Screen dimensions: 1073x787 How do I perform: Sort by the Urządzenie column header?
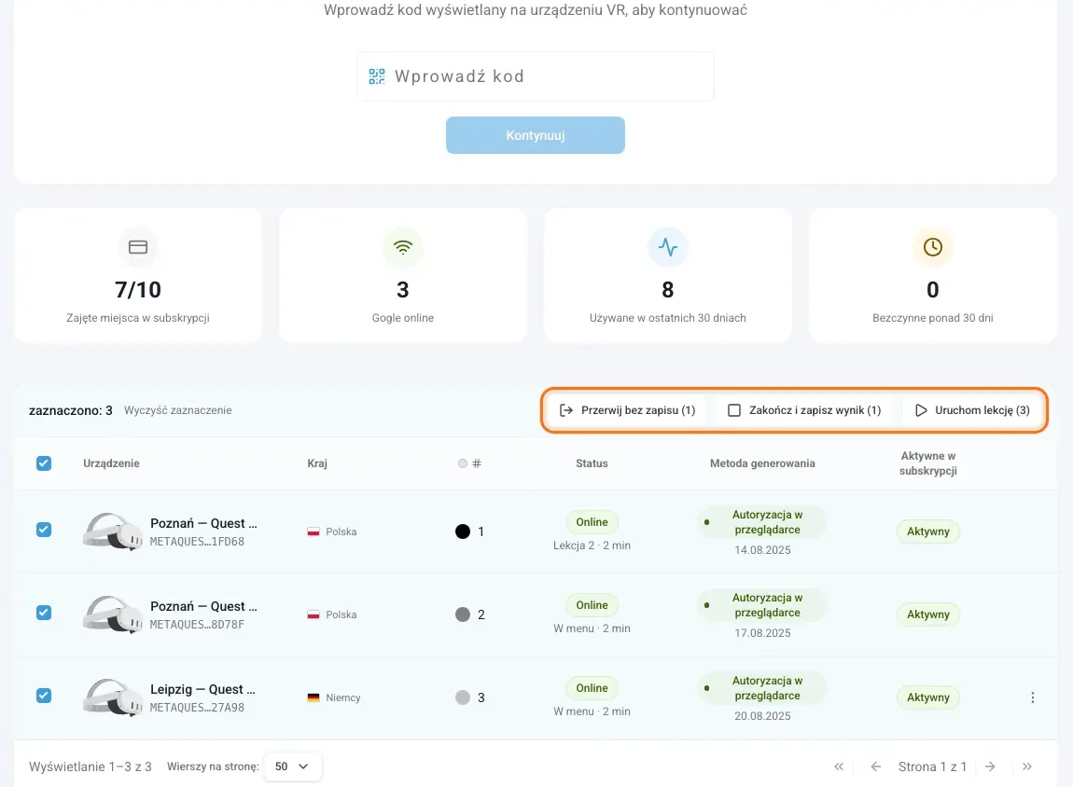(x=112, y=463)
